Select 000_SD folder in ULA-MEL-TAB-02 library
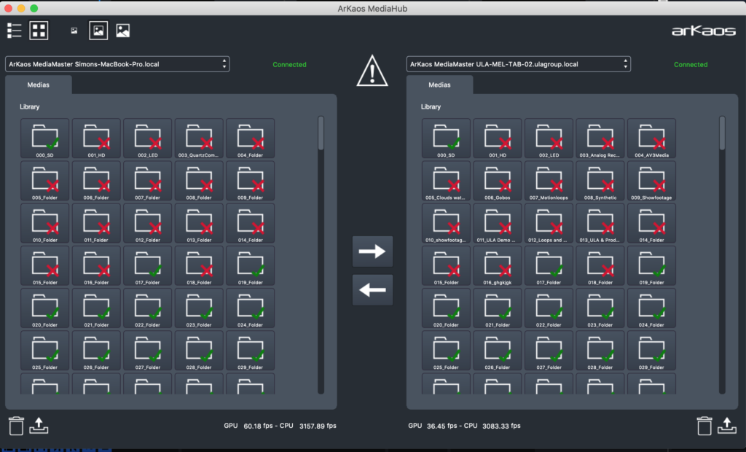Viewport: 746px width, 452px height. point(446,138)
